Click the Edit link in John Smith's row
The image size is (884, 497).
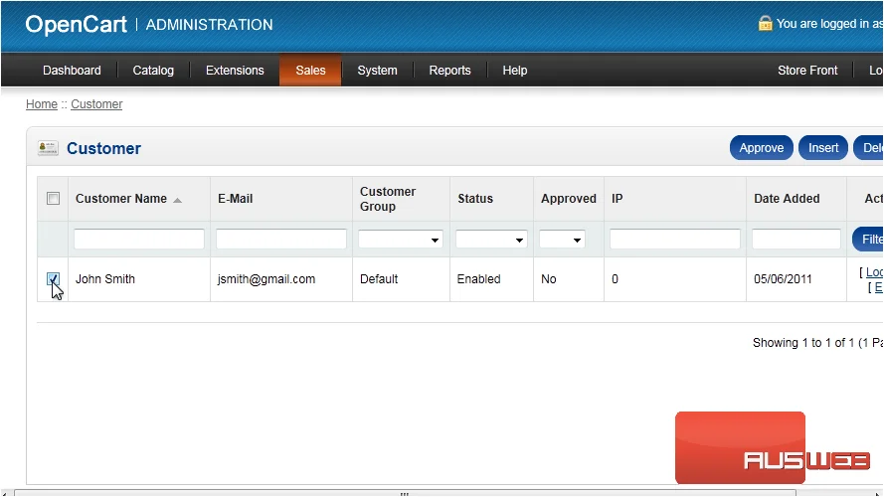point(878,287)
